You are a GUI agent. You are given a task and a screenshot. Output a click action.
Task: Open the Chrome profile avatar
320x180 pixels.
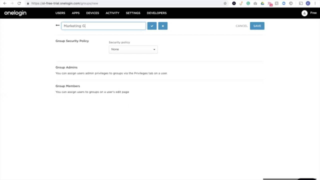(308, 3)
